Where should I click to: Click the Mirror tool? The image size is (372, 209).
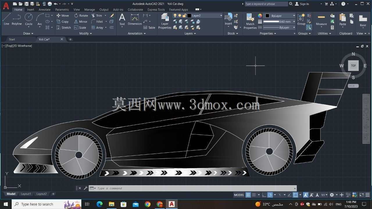point(81,21)
